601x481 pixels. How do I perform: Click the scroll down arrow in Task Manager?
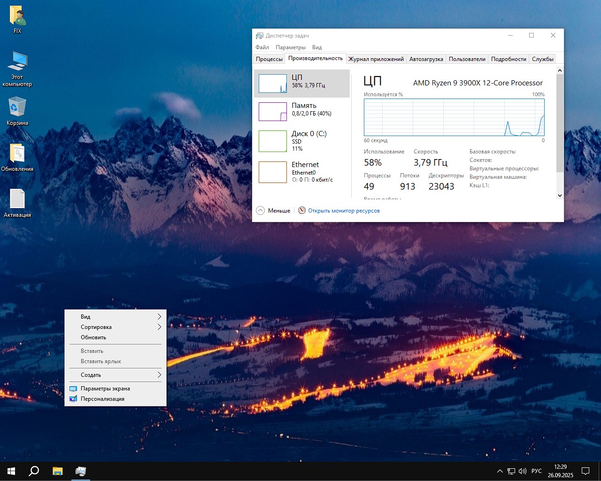(560, 195)
